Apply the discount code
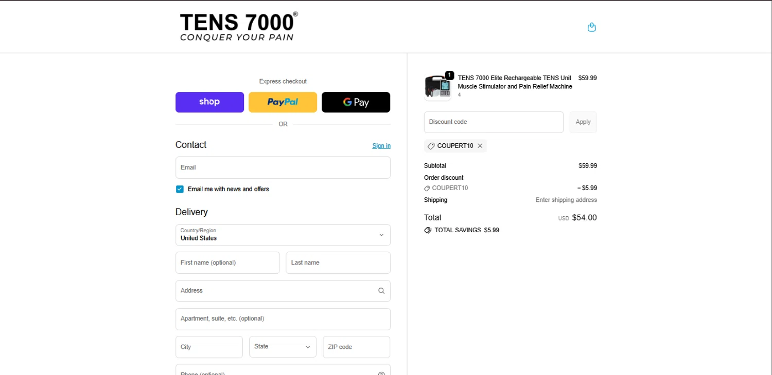The image size is (772, 375). pos(583,122)
